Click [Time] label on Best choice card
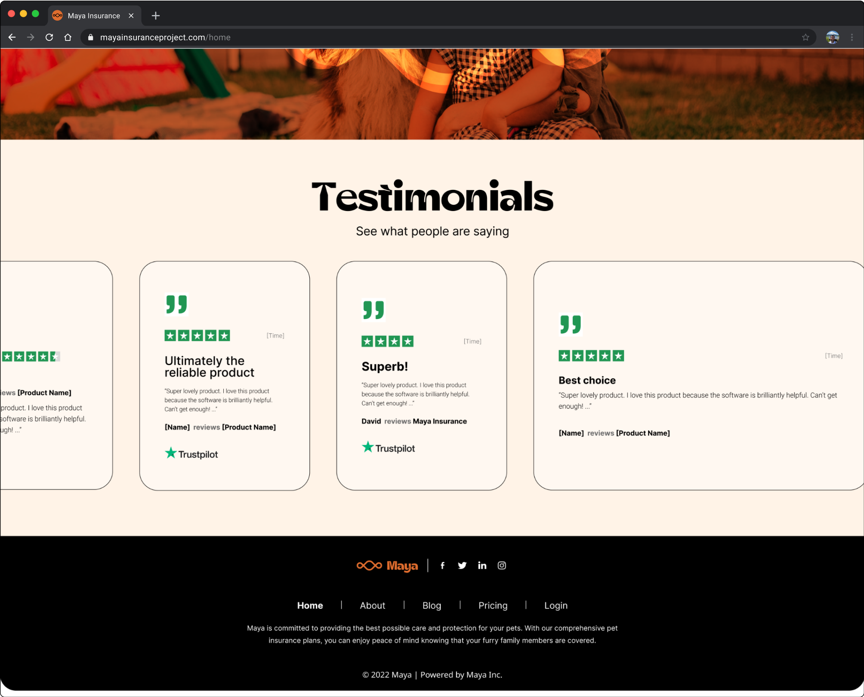The width and height of the screenshot is (864, 697). 833,356
